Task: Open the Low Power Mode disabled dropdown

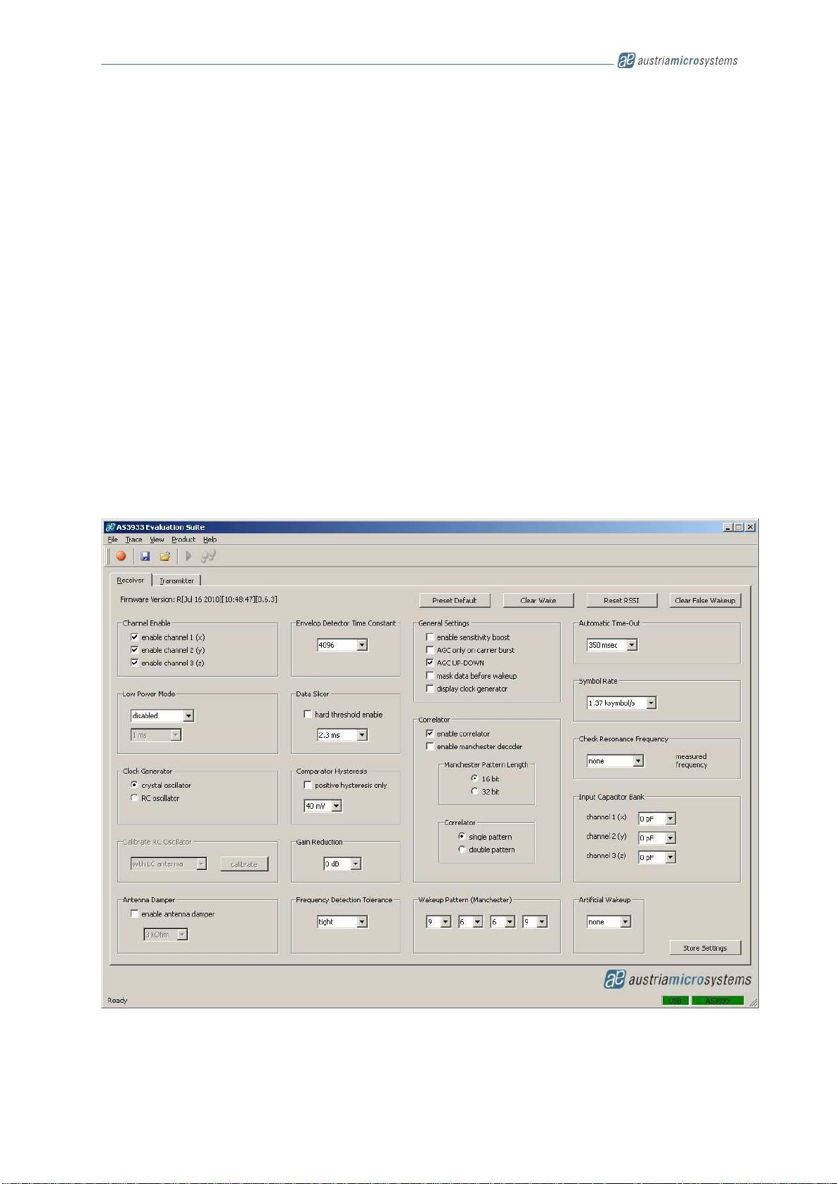Action: (x=162, y=715)
